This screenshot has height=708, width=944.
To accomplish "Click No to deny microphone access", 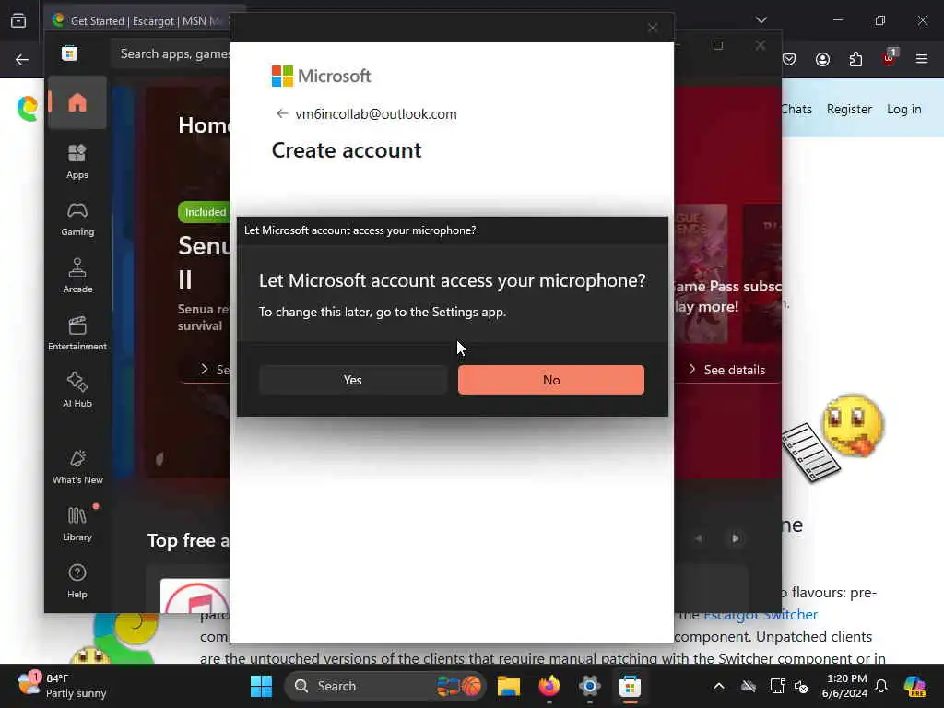I will pos(551,380).
